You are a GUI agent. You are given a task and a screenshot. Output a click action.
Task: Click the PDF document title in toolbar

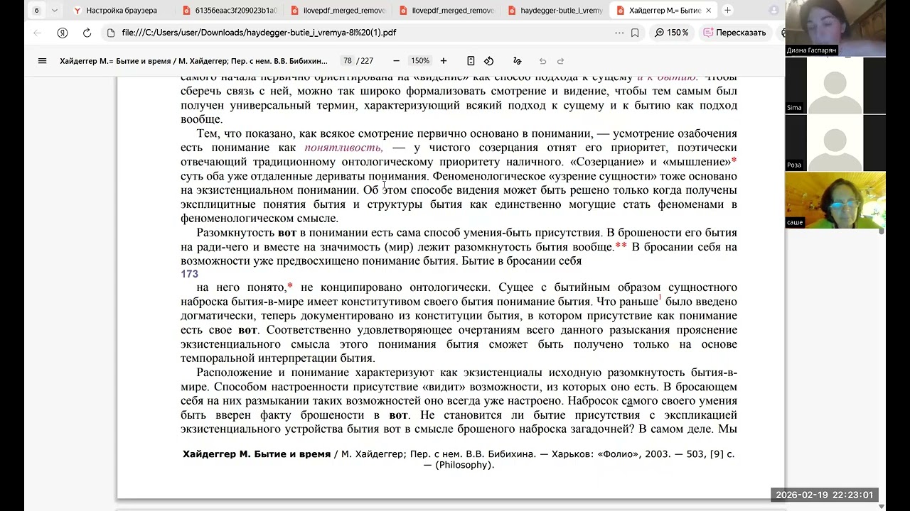(193, 61)
